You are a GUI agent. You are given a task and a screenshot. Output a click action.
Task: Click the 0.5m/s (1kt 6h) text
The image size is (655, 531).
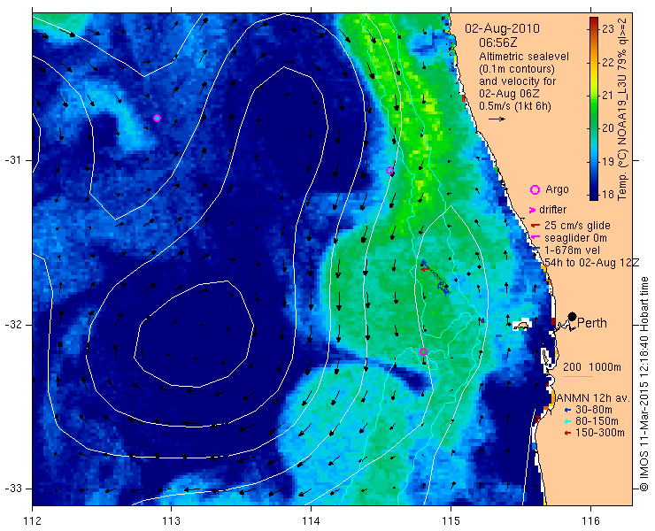[x=514, y=106]
